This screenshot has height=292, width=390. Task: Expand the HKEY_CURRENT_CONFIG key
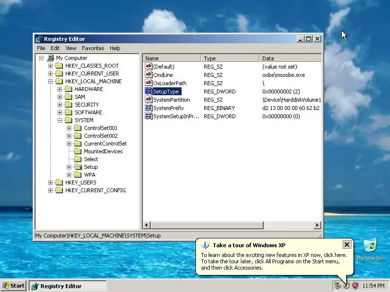tap(51, 190)
